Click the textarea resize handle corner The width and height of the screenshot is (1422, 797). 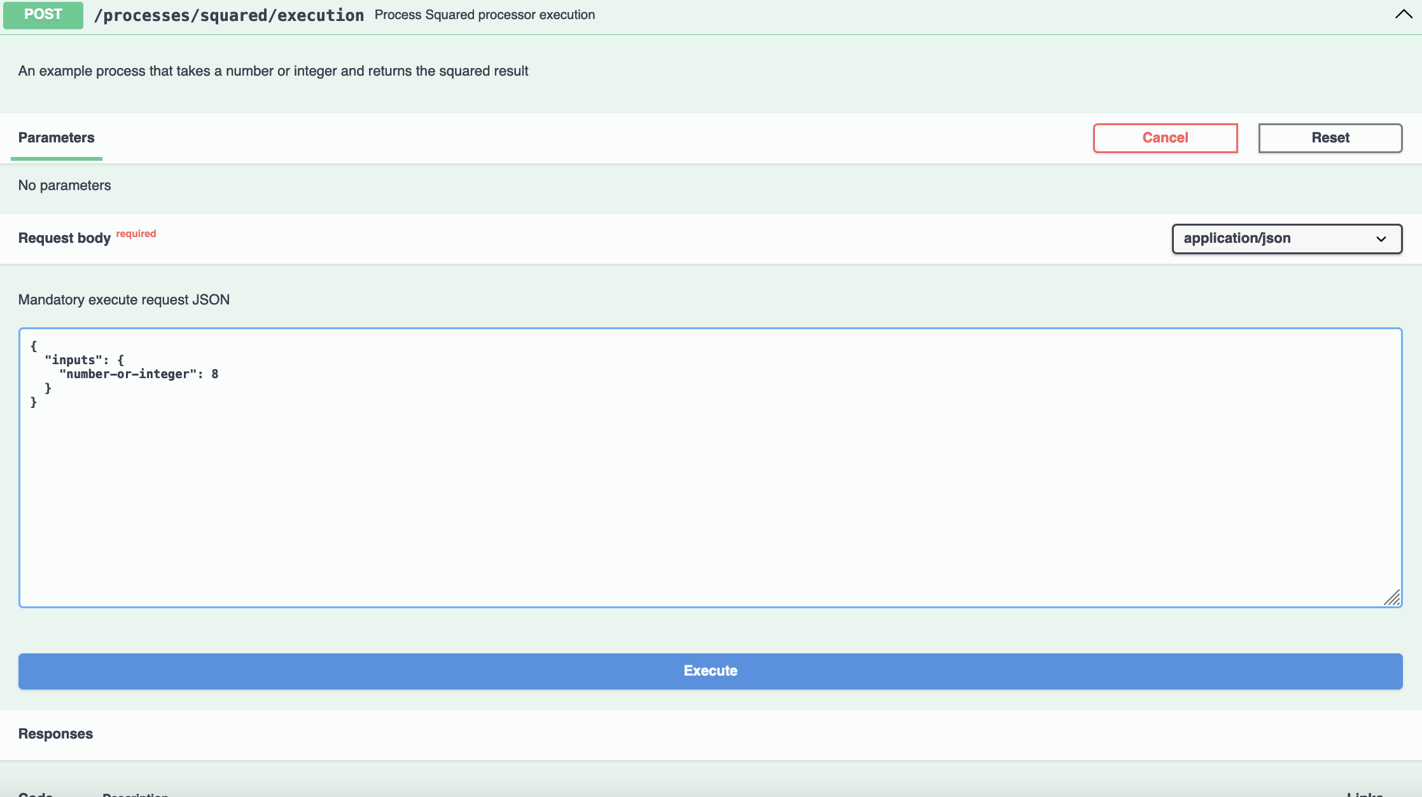point(1392,597)
